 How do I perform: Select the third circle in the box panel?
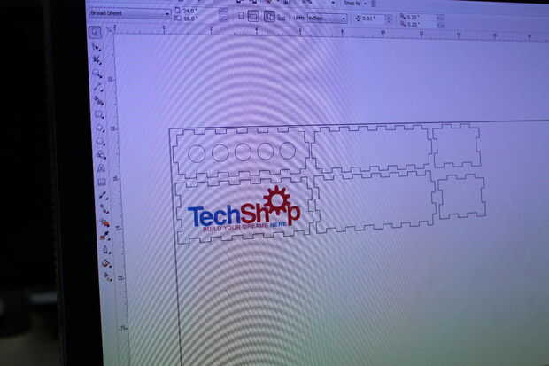[x=243, y=152]
